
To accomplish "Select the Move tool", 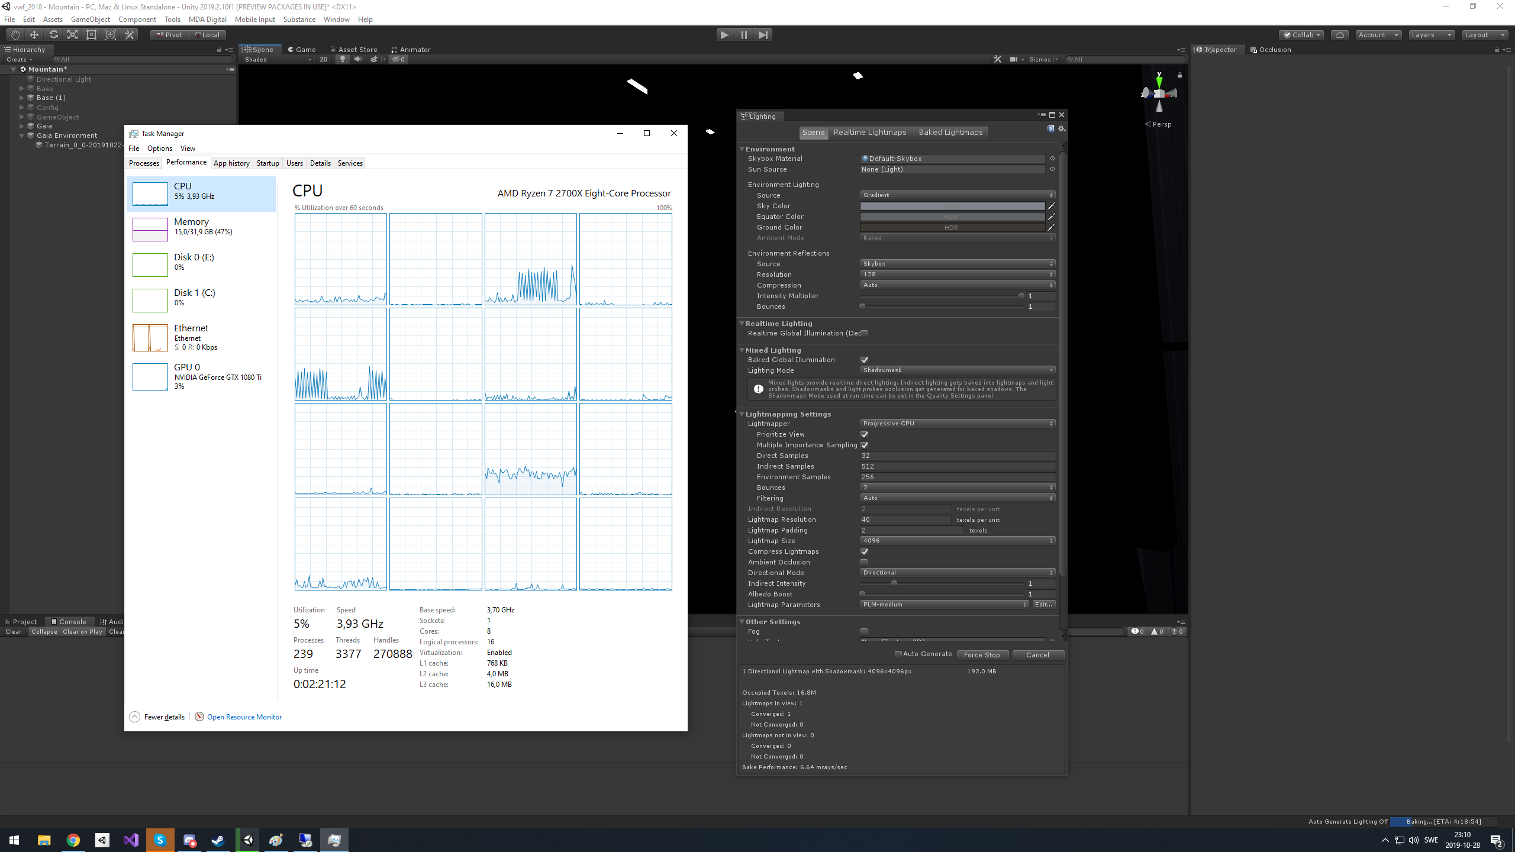I will click(34, 35).
